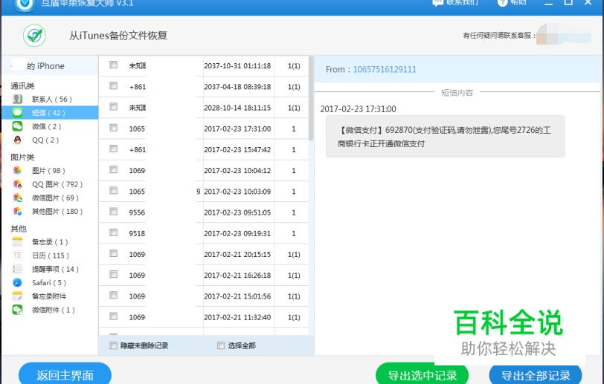The height and width of the screenshot is (384, 604).
Task: Click the message list vertical scrollbar
Action: 311,100
